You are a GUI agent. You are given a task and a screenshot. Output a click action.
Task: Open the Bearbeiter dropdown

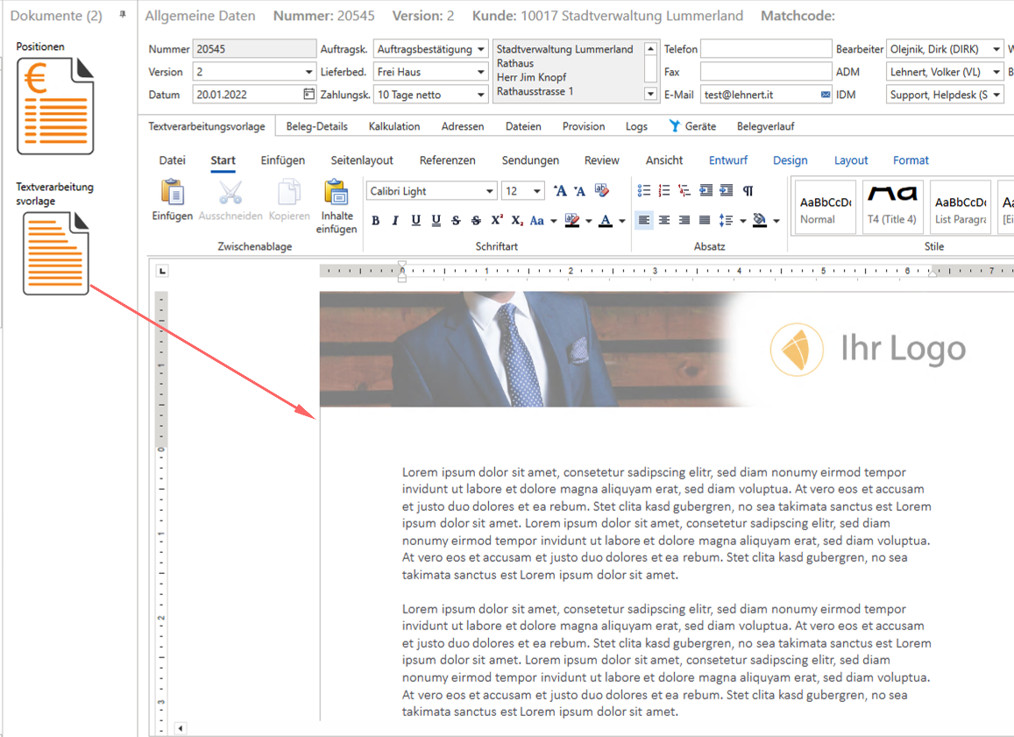point(996,49)
